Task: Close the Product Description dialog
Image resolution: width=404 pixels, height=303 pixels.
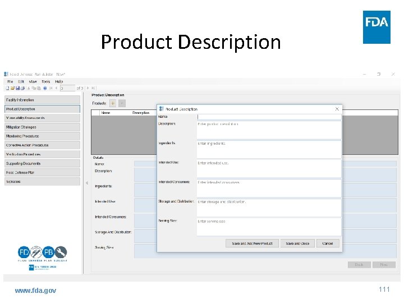Action: point(337,109)
